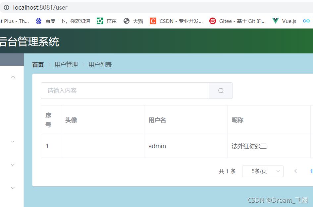The height and width of the screenshot is (207, 313).
Task: Click the 后台管理系统 header title
Action: 29,41
